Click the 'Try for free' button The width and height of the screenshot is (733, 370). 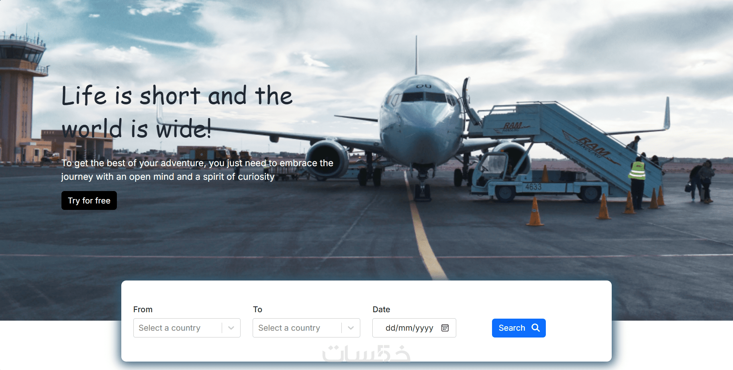pyautogui.click(x=89, y=200)
